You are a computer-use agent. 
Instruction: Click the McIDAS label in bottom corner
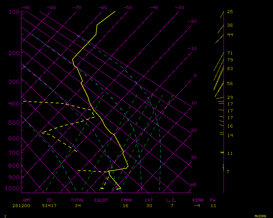click(x=260, y=216)
